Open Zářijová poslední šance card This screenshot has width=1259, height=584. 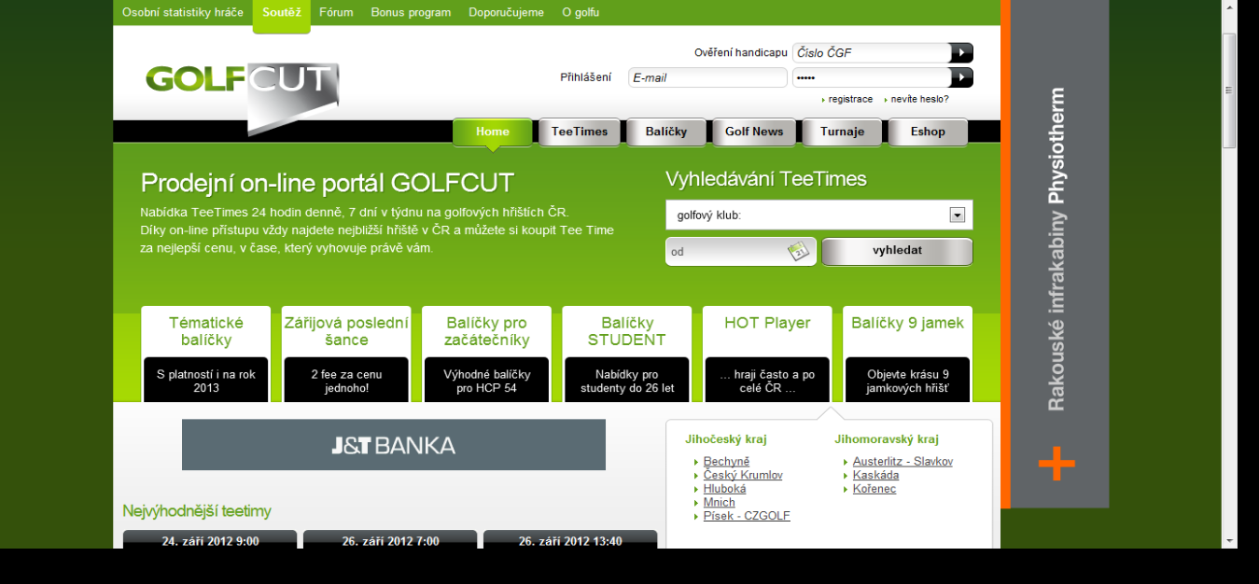(x=346, y=355)
